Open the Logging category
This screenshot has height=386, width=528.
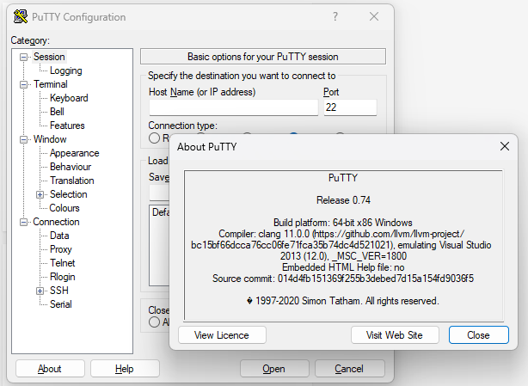tap(66, 70)
